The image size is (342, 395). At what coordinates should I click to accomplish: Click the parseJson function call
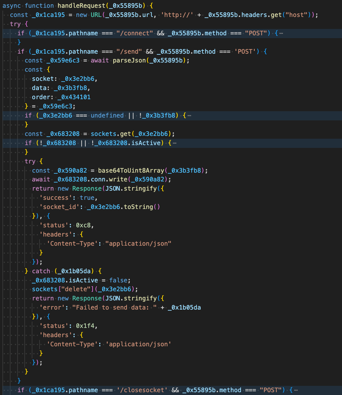tap(129, 60)
